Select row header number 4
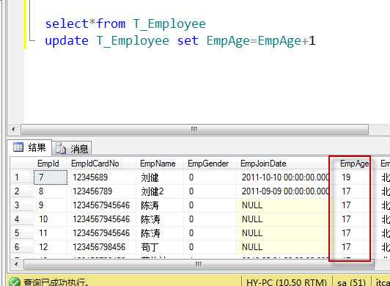 point(17,219)
